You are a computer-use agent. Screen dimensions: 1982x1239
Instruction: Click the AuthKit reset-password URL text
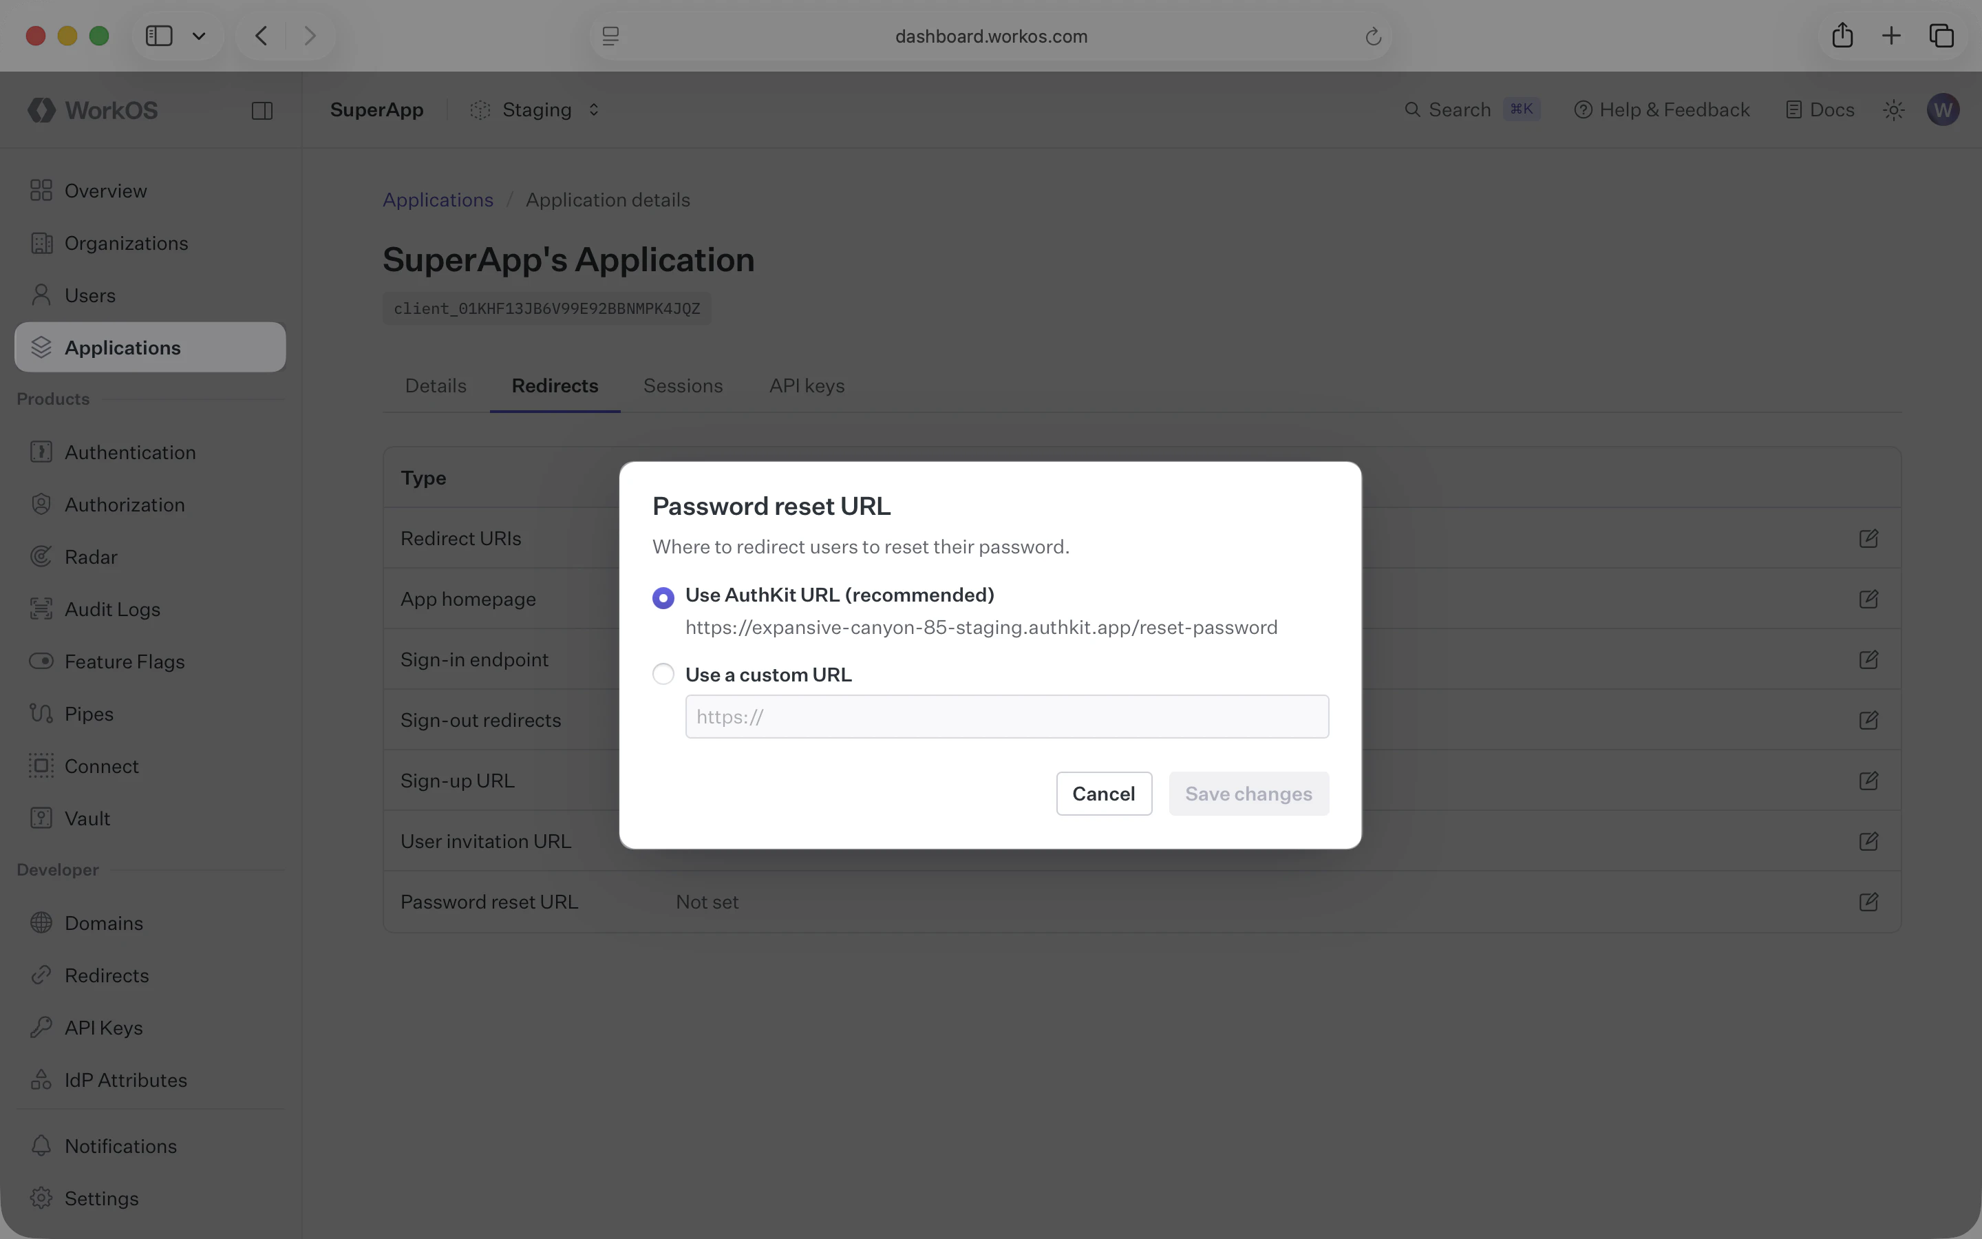[x=981, y=628]
